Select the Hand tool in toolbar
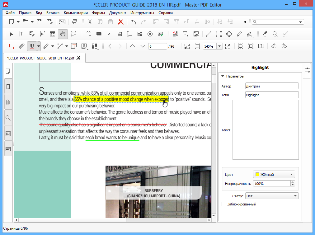This screenshot has height=235, width=315. click(63, 34)
